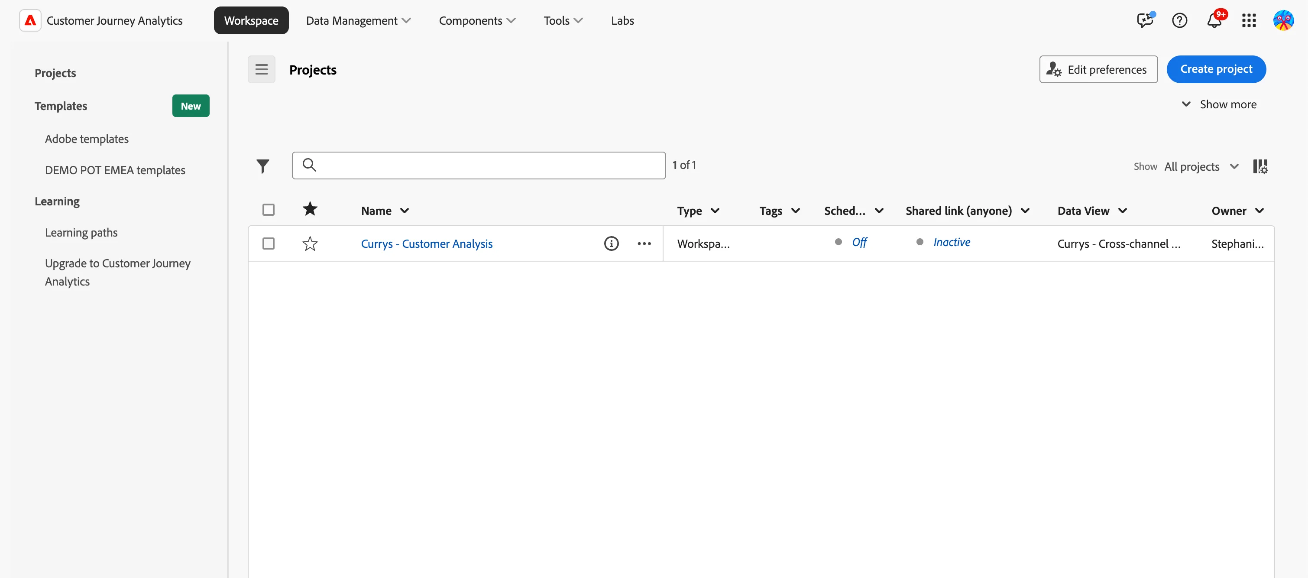This screenshot has height=578, width=1308.
Task: Open the three-dot menu for Currys project
Action: coord(644,244)
